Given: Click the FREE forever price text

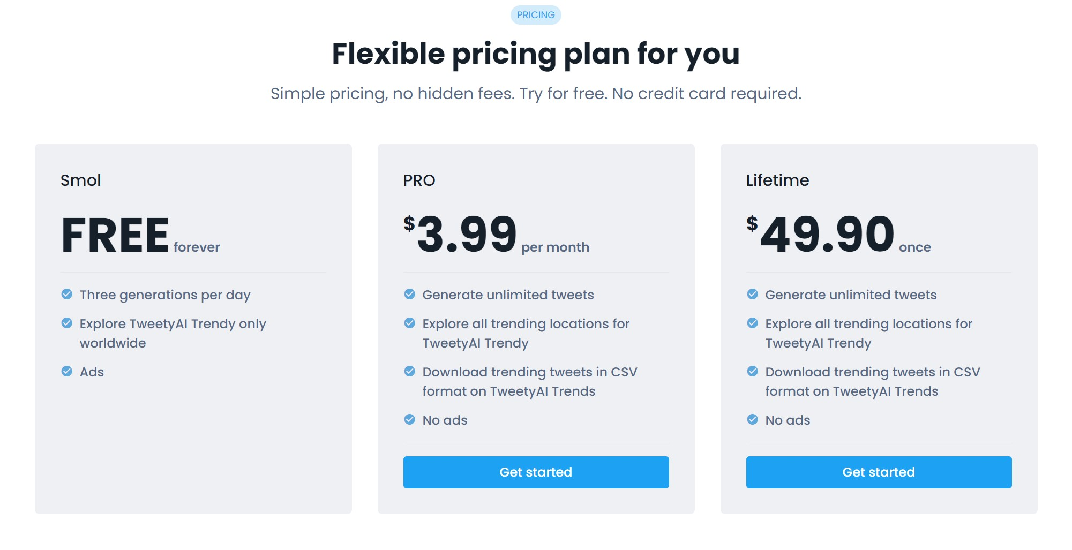Looking at the screenshot, I should pyautogui.click(x=140, y=235).
